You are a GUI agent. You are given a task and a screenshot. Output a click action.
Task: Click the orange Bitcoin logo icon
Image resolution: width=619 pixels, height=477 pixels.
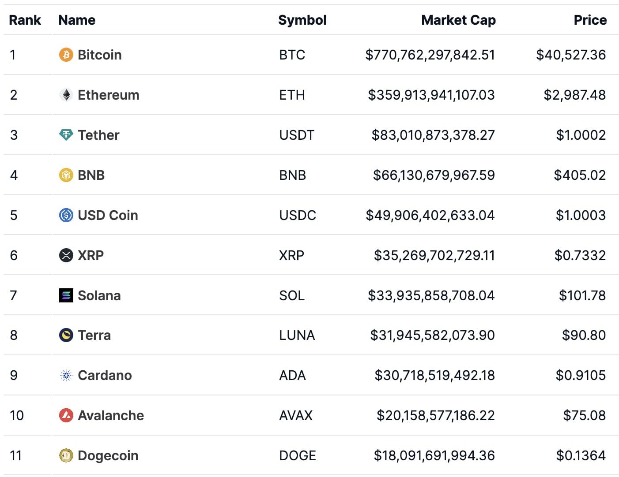66,55
